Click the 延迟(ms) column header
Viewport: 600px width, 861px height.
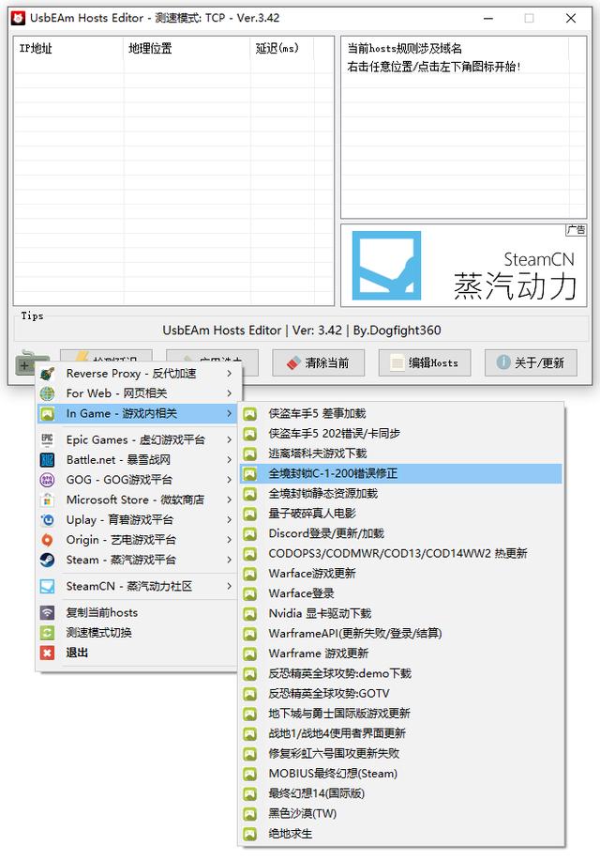[x=282, y=48]
